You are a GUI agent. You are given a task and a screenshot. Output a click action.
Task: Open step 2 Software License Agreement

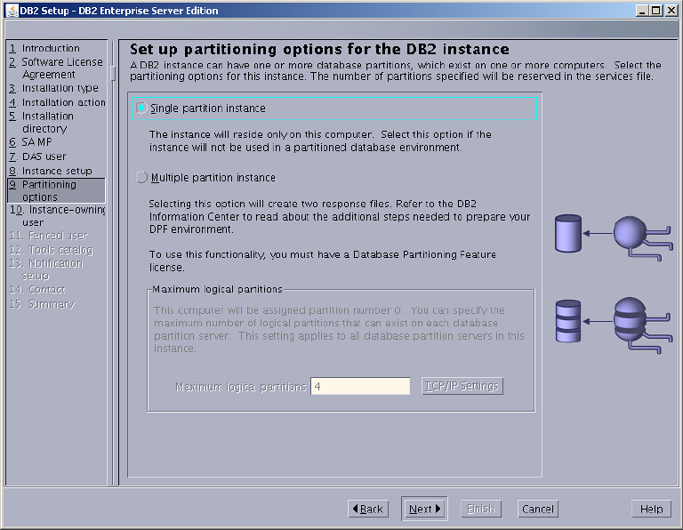coord(57,68)
